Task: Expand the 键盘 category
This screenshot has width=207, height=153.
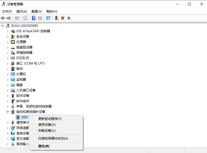Action: 8,85
